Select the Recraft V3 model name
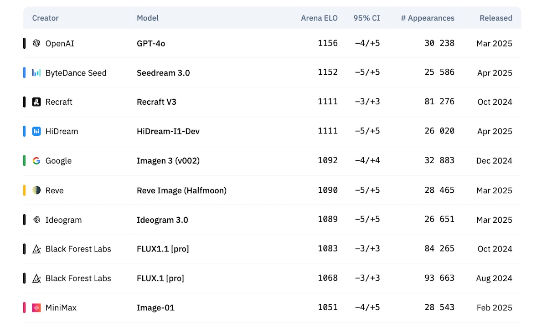This screenshot has height=323, width=547. [x=156, y=102]
